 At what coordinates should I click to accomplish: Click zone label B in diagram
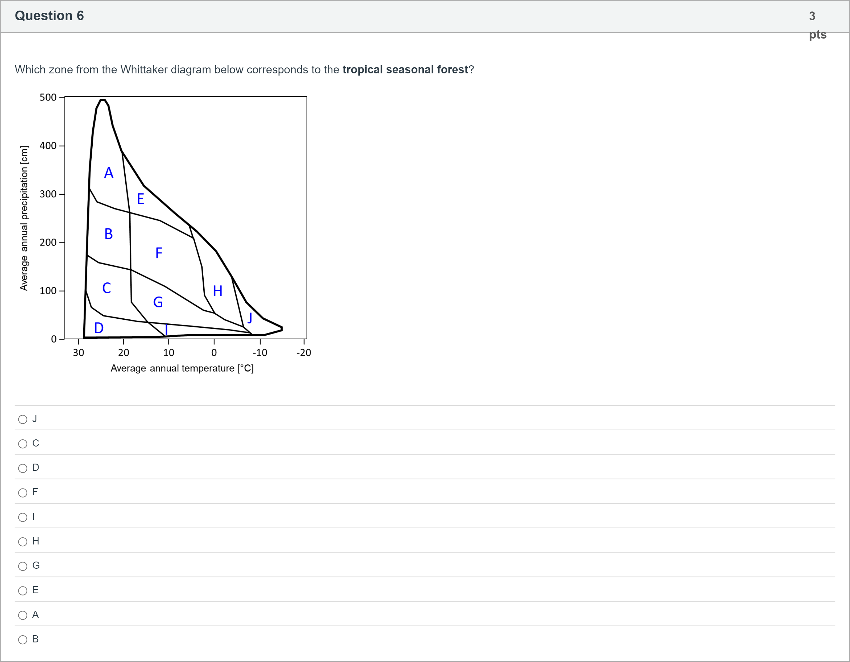click(109, 234)
